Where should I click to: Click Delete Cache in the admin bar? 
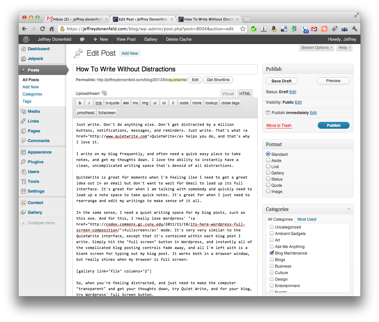click(179, 39)
